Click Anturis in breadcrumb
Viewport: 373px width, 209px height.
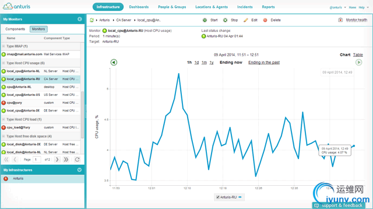pos(104,20)
